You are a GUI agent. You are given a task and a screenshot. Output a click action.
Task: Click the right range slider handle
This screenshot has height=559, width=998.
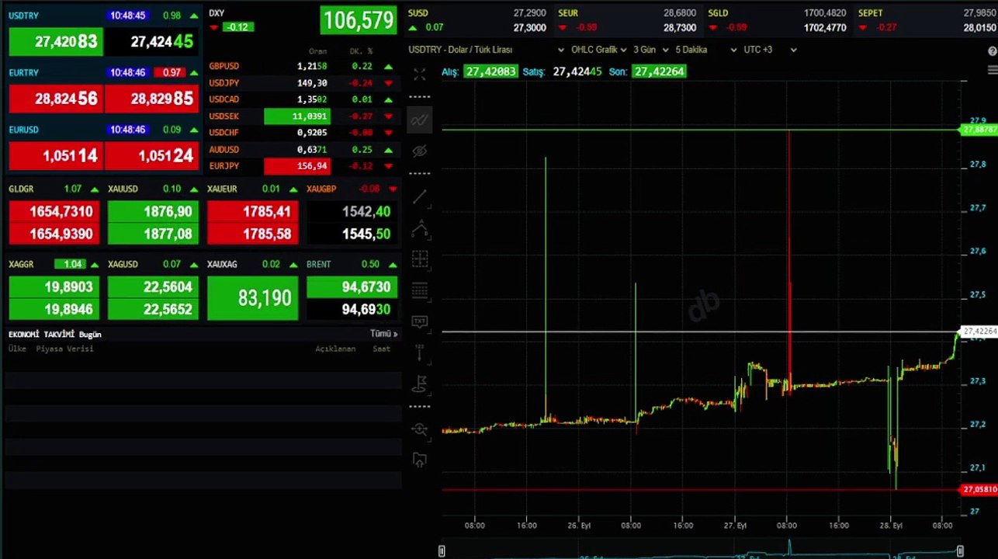(x=960, y=551)
